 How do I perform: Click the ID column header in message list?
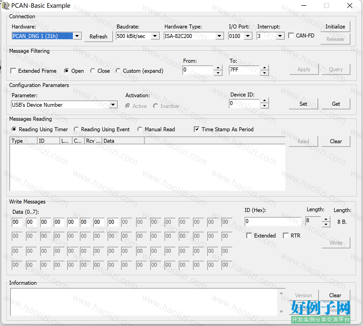(x=48, y=141)
